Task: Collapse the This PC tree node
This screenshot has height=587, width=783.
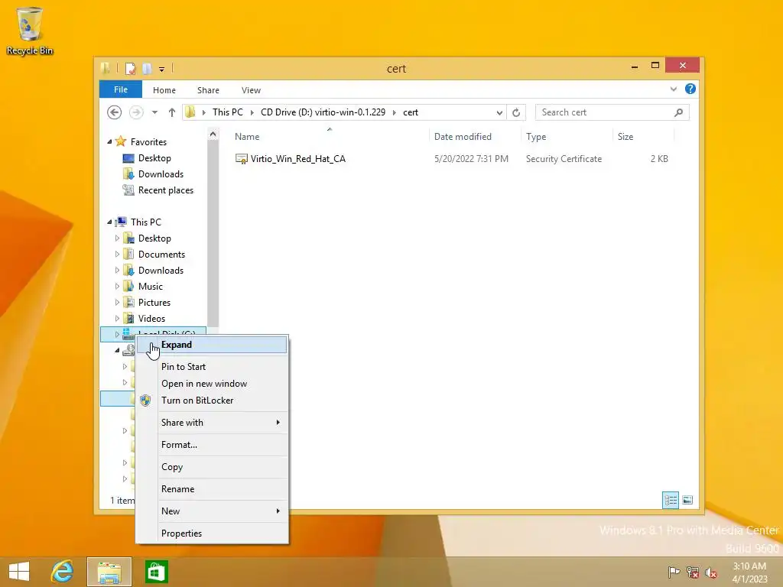Action: tap(109, 222)
